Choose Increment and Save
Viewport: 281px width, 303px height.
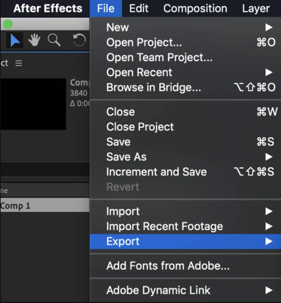tap(156, 172)
